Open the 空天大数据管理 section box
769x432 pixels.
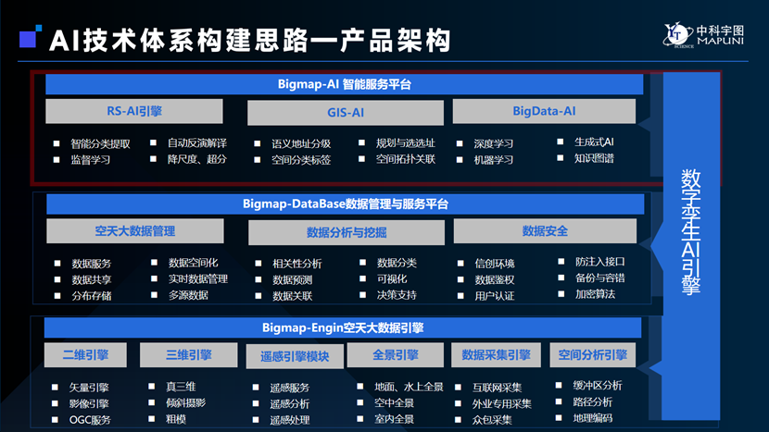(134, 231)
